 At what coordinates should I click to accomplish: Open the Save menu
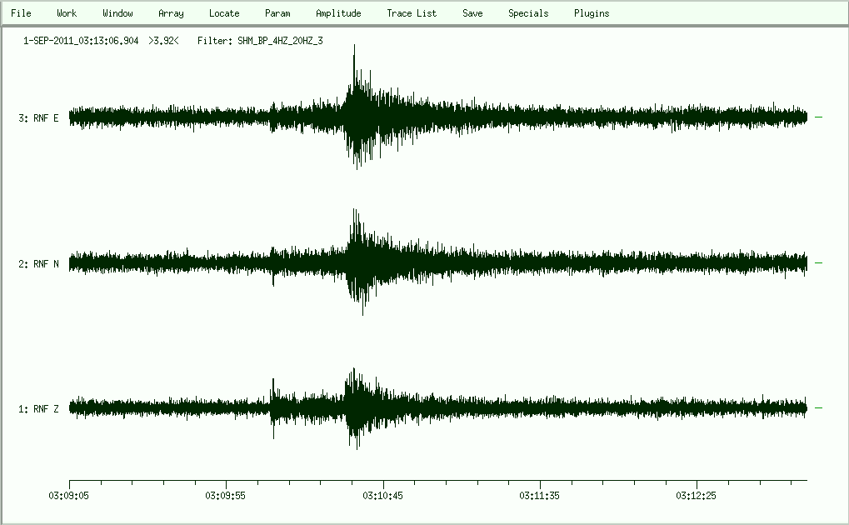tap(472, 13)
